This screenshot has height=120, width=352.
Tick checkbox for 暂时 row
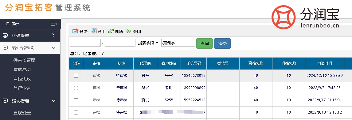[76, 88]
